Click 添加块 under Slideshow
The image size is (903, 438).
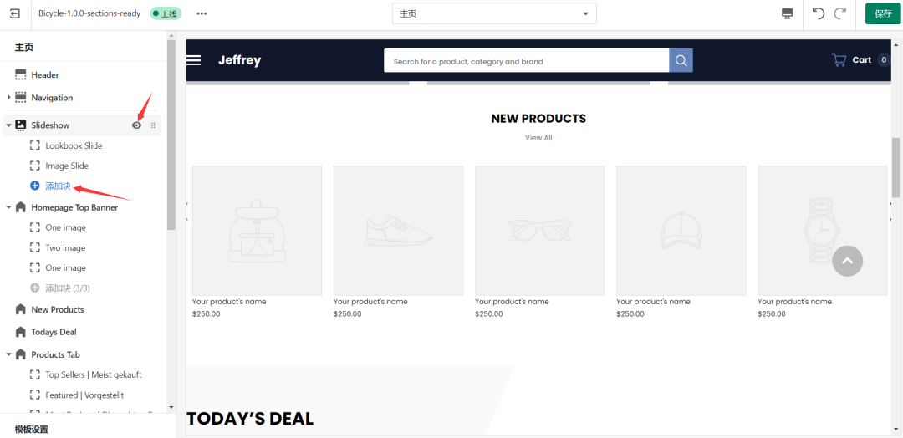[x=57, y=186]
